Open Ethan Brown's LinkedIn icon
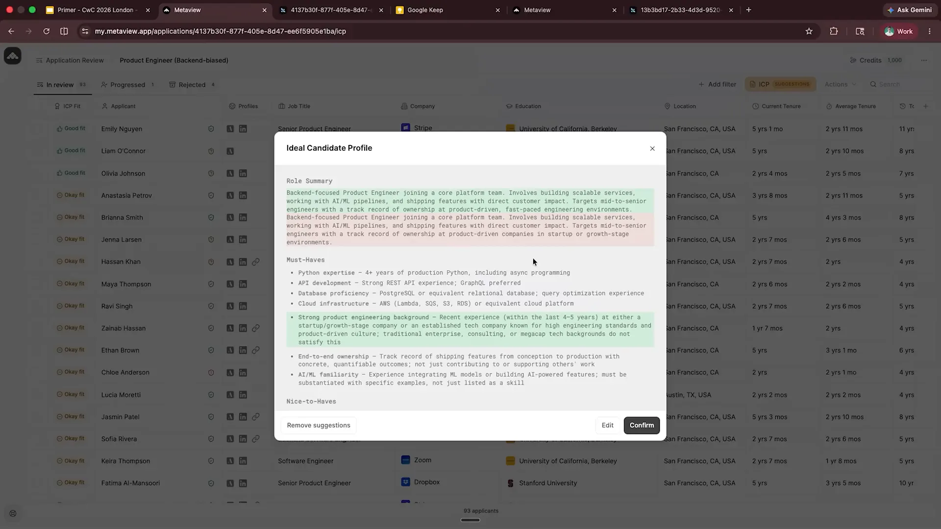Screen dimensions: 941x529 point(243,350)
